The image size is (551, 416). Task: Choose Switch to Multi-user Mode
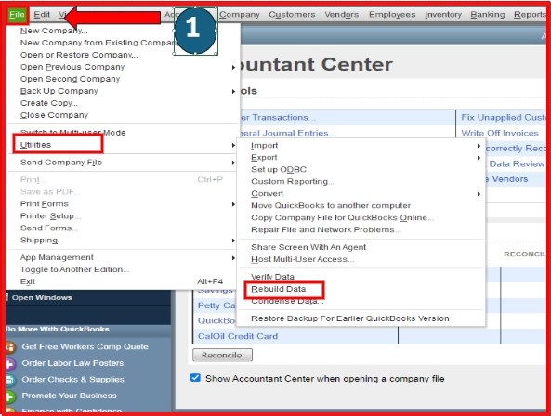point(72,133)
